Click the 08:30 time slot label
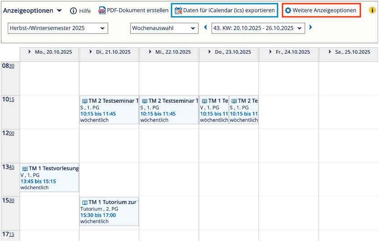379x242 pixels. pyautogui.click(x=8, y=66)
